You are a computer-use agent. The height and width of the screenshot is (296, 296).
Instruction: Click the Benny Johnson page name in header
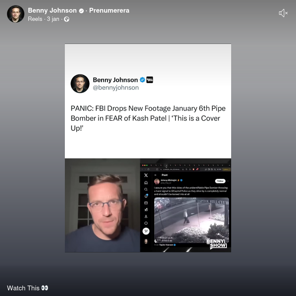[x=52, y=10]
